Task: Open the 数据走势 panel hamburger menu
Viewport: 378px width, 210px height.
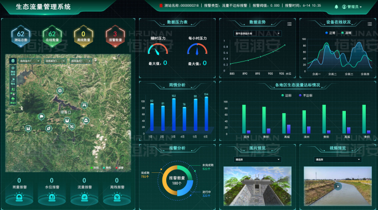Action: (289, 24)
